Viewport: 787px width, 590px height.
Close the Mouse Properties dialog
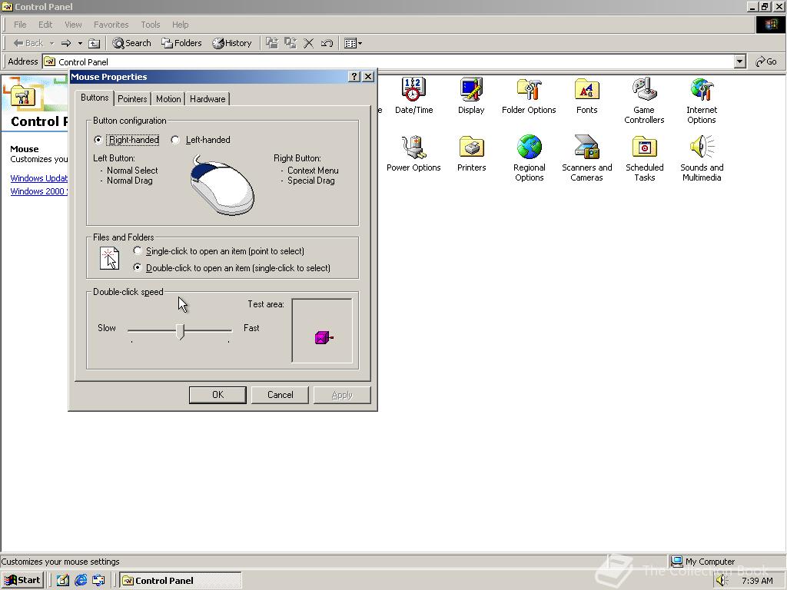[368, 76]
